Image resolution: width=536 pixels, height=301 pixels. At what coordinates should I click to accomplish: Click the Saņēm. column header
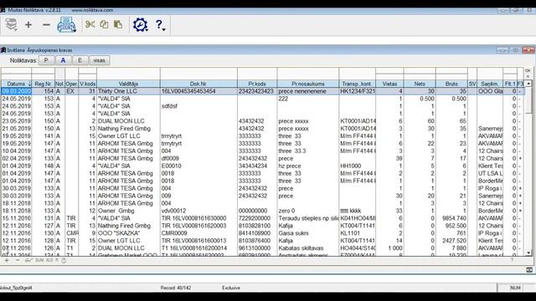coord(489,84)
